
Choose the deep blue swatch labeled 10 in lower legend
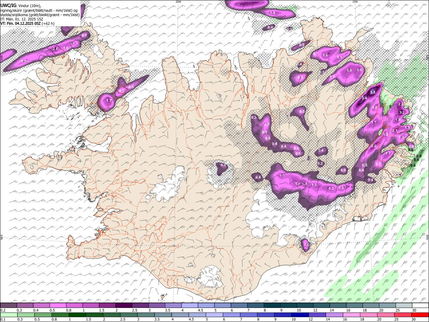point(300,315)
